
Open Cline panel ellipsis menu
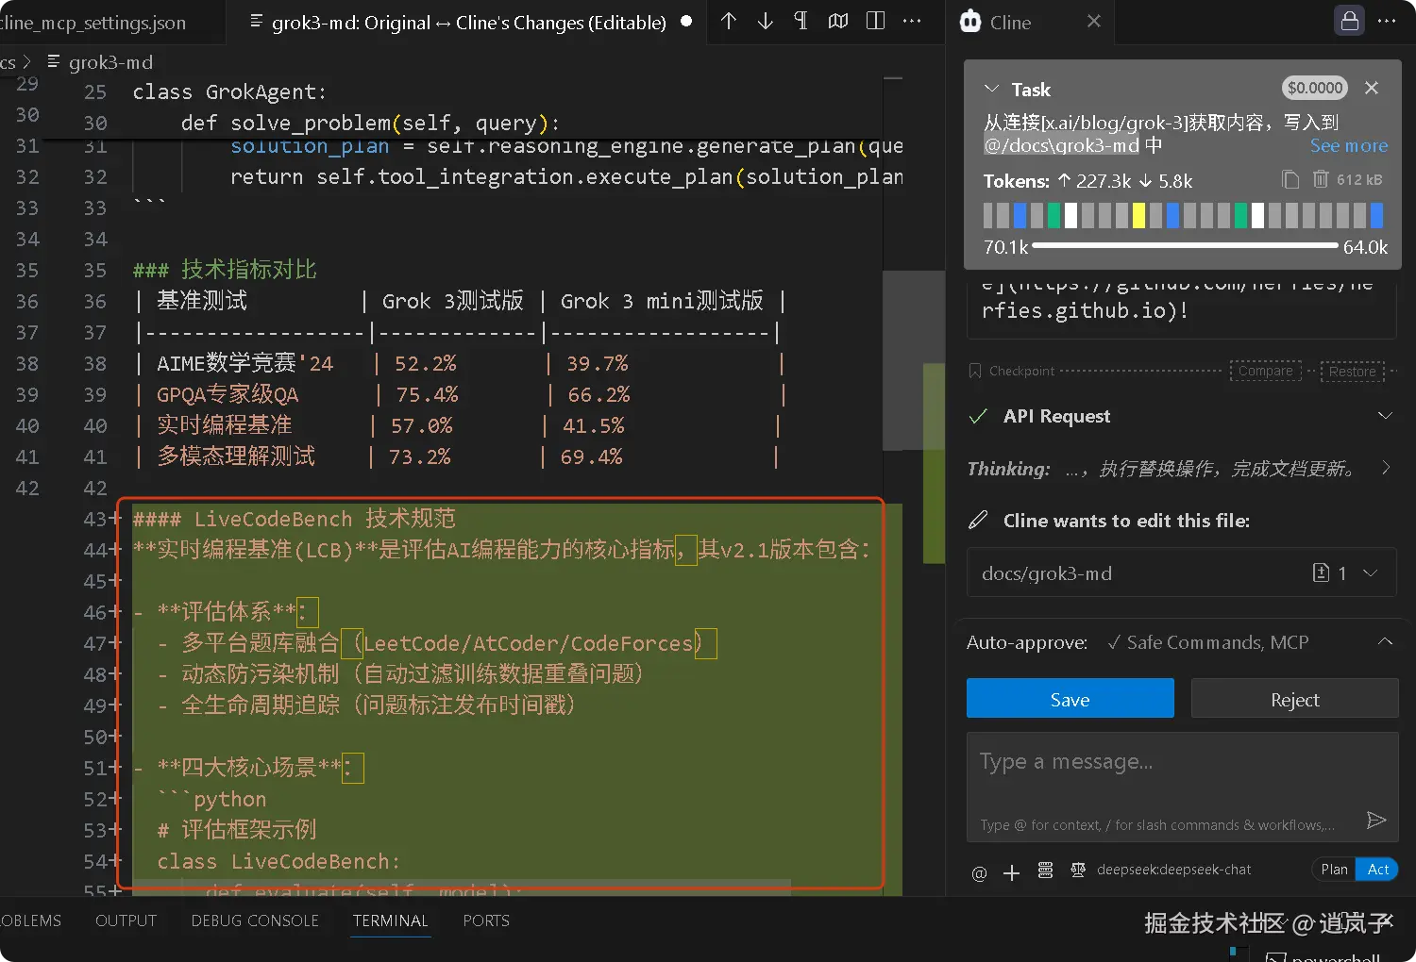(x=1387, y=21)
